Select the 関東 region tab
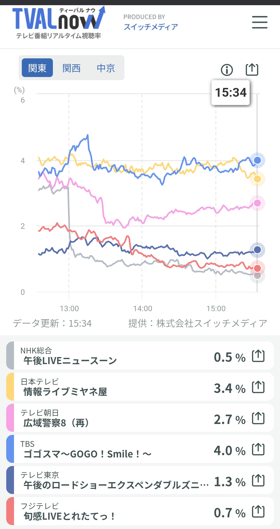The height and width of the screenshot is (529, 280). (37, 68)
